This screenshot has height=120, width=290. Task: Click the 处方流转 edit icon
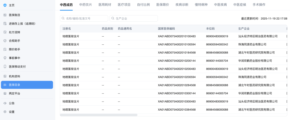[5, 32]
